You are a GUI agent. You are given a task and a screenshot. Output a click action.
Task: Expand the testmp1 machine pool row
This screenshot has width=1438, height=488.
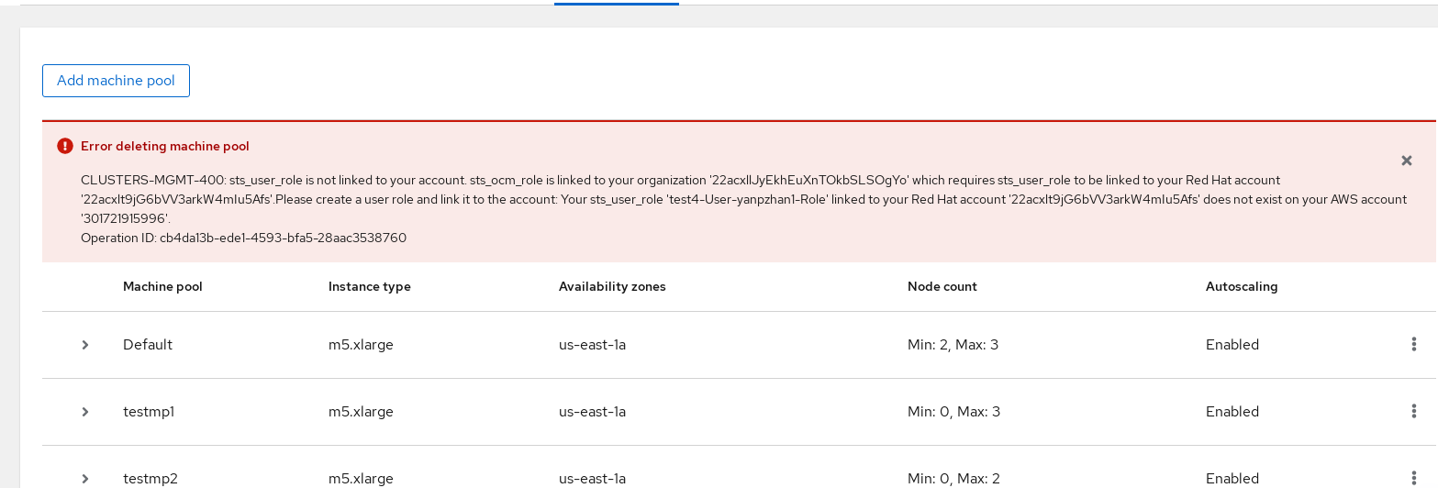click(85, 412)
